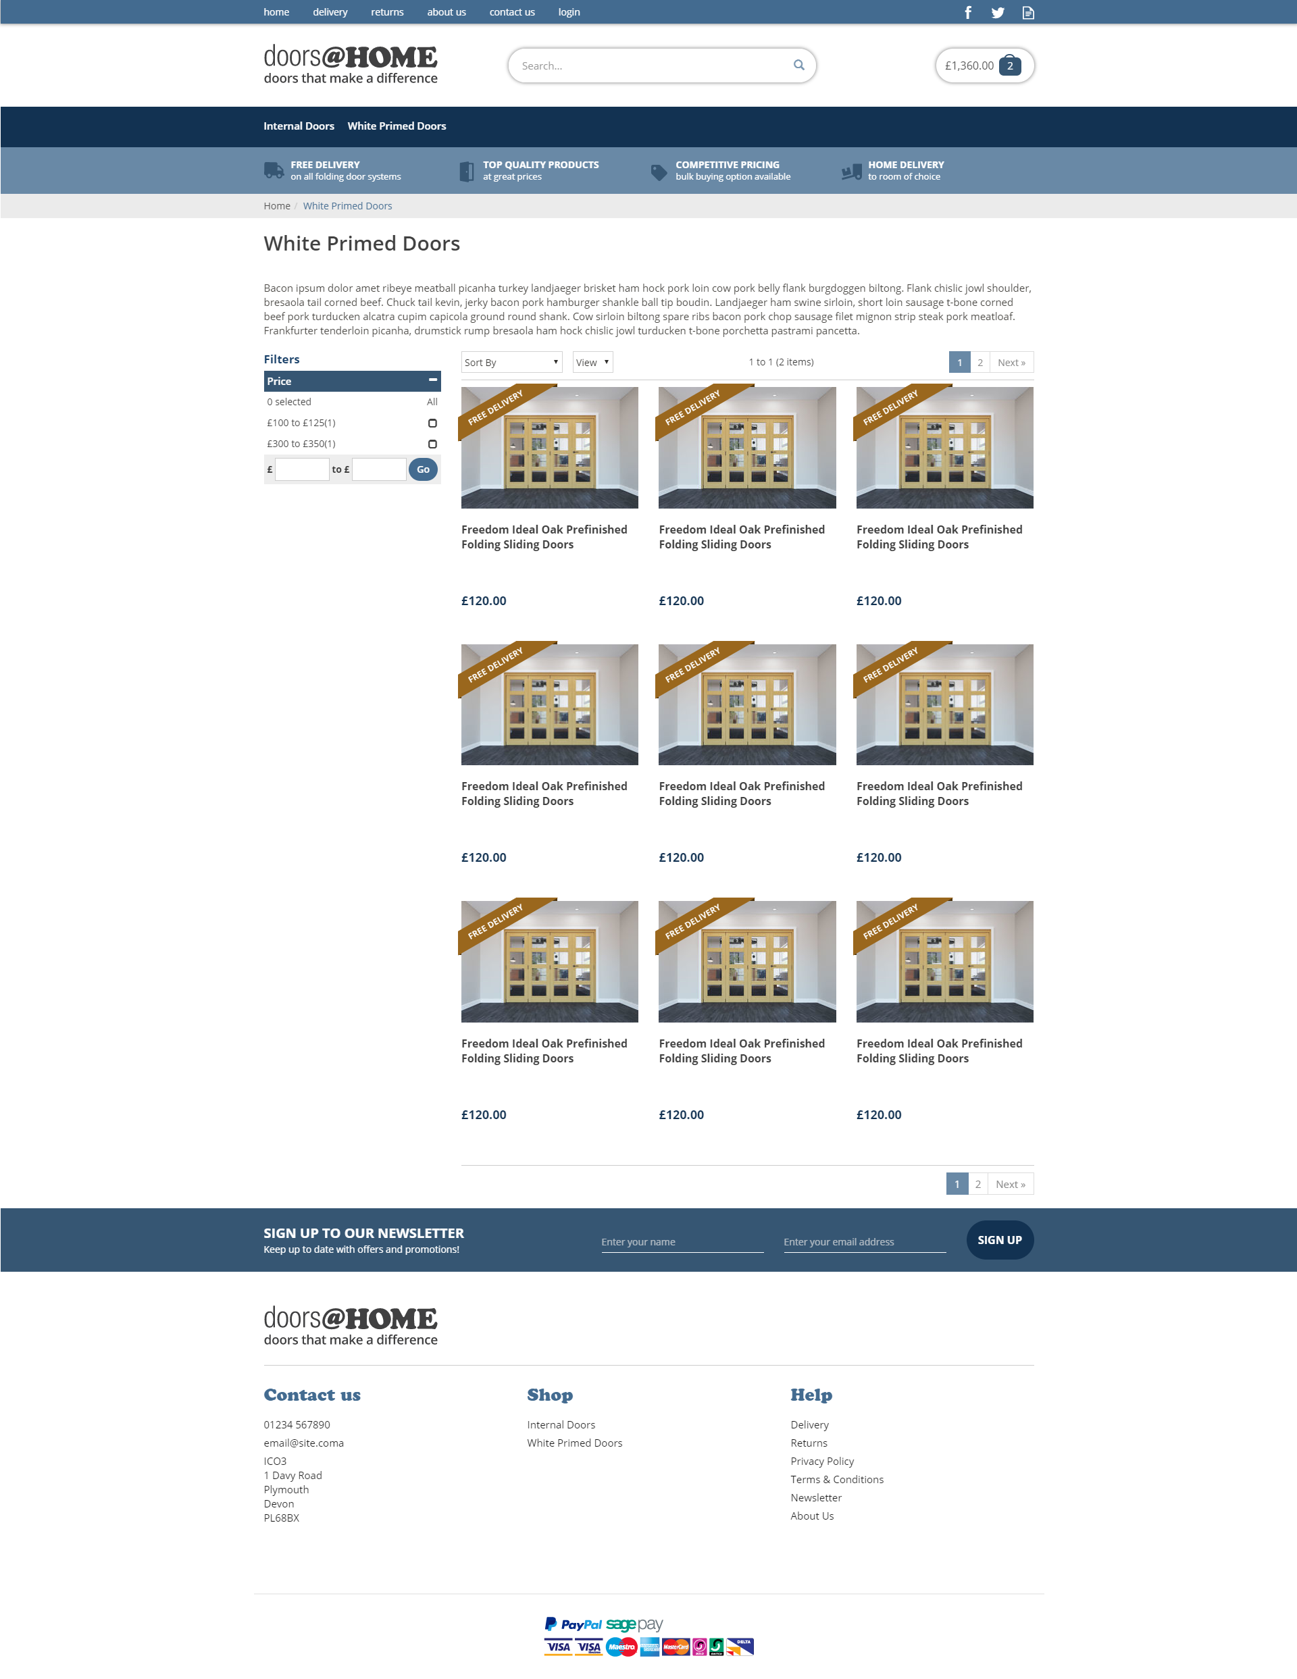
Task: Open the Sort By dropdown
Action: pos(511,362)
